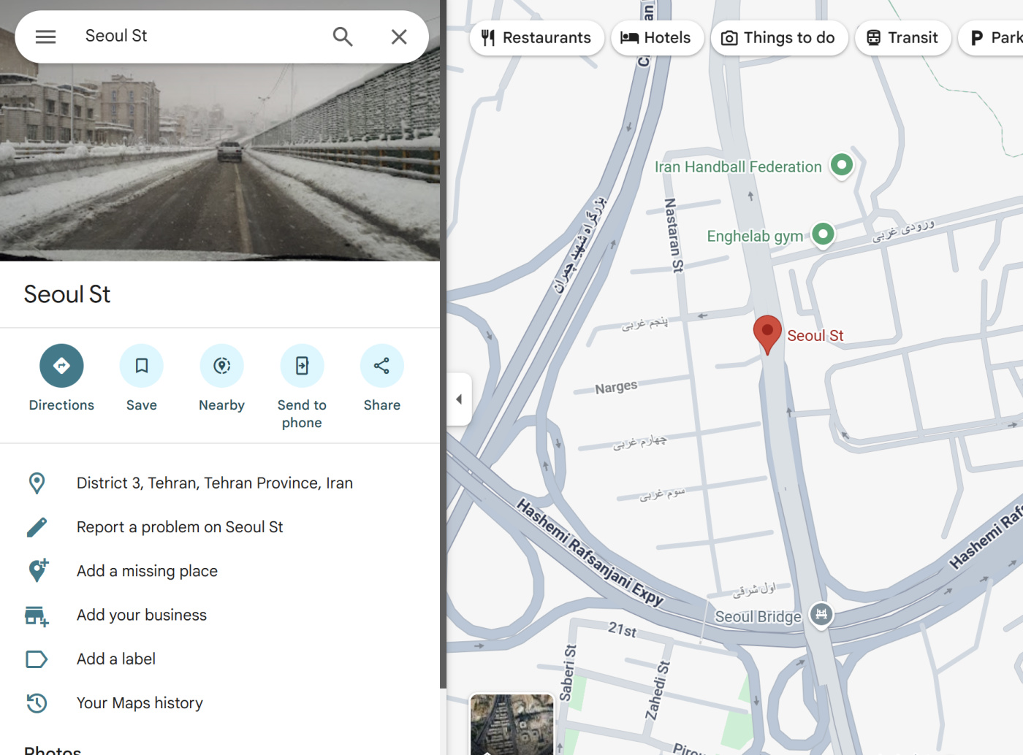Search Nearby places

221,366
